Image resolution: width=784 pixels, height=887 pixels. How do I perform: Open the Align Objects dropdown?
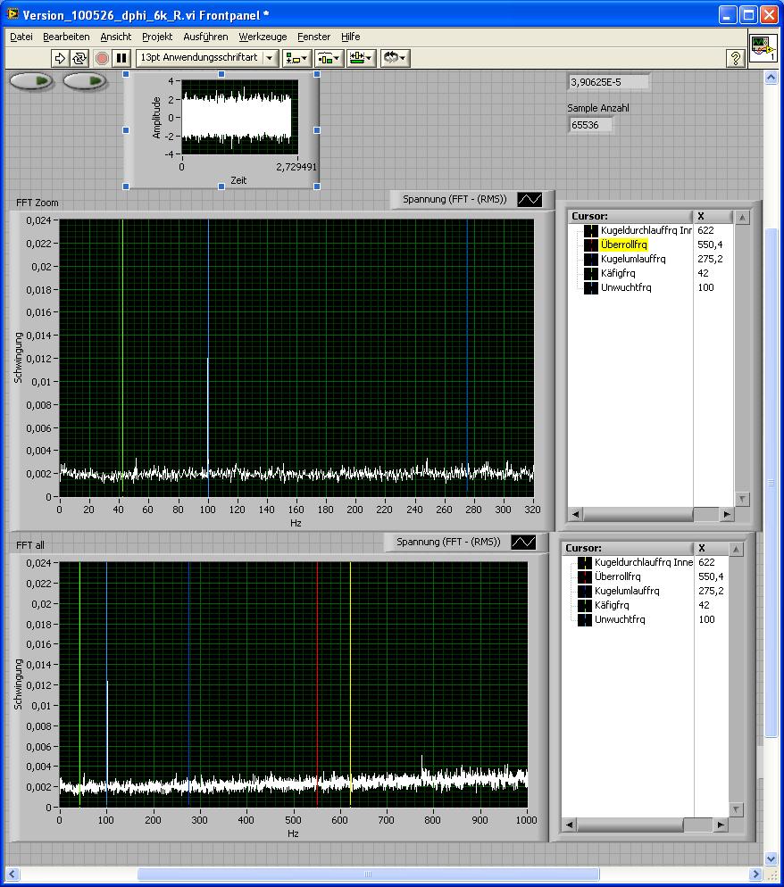tap(296, 58)
